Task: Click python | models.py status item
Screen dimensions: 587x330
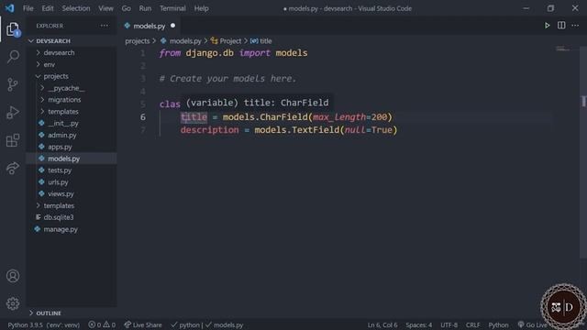Action: coord(206,324)
